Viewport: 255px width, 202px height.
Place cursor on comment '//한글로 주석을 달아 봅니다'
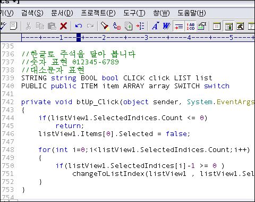click(79, 54)
